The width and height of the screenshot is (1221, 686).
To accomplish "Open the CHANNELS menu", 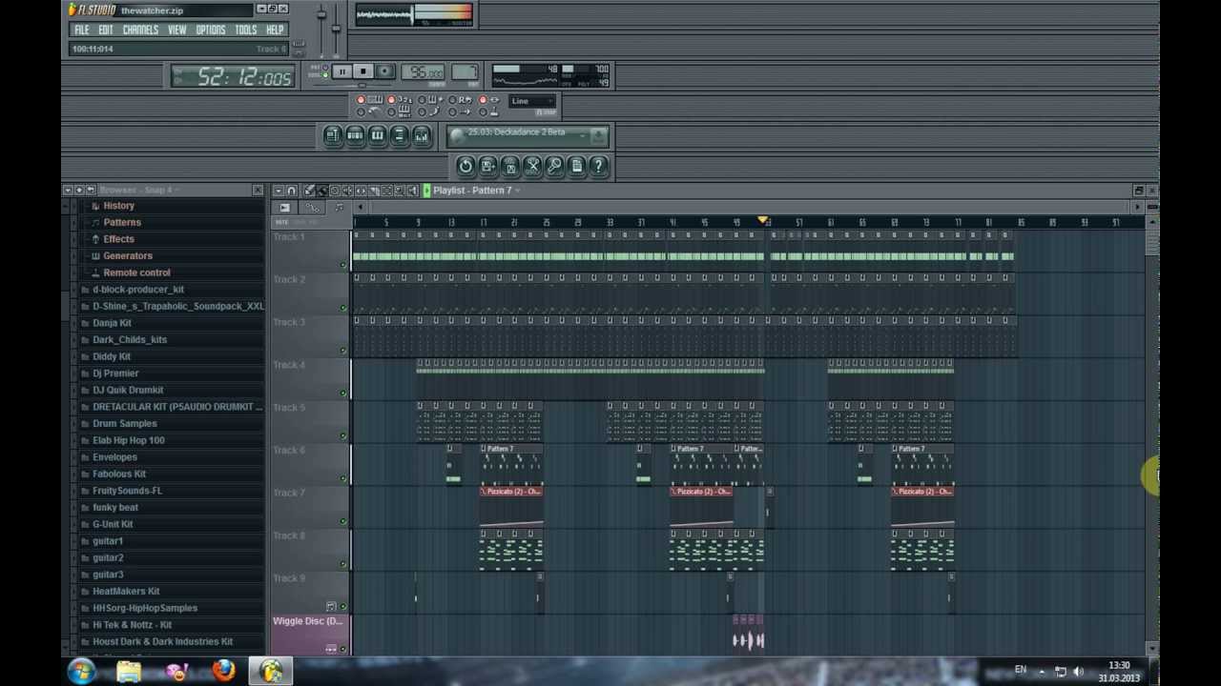I will 140,30.
